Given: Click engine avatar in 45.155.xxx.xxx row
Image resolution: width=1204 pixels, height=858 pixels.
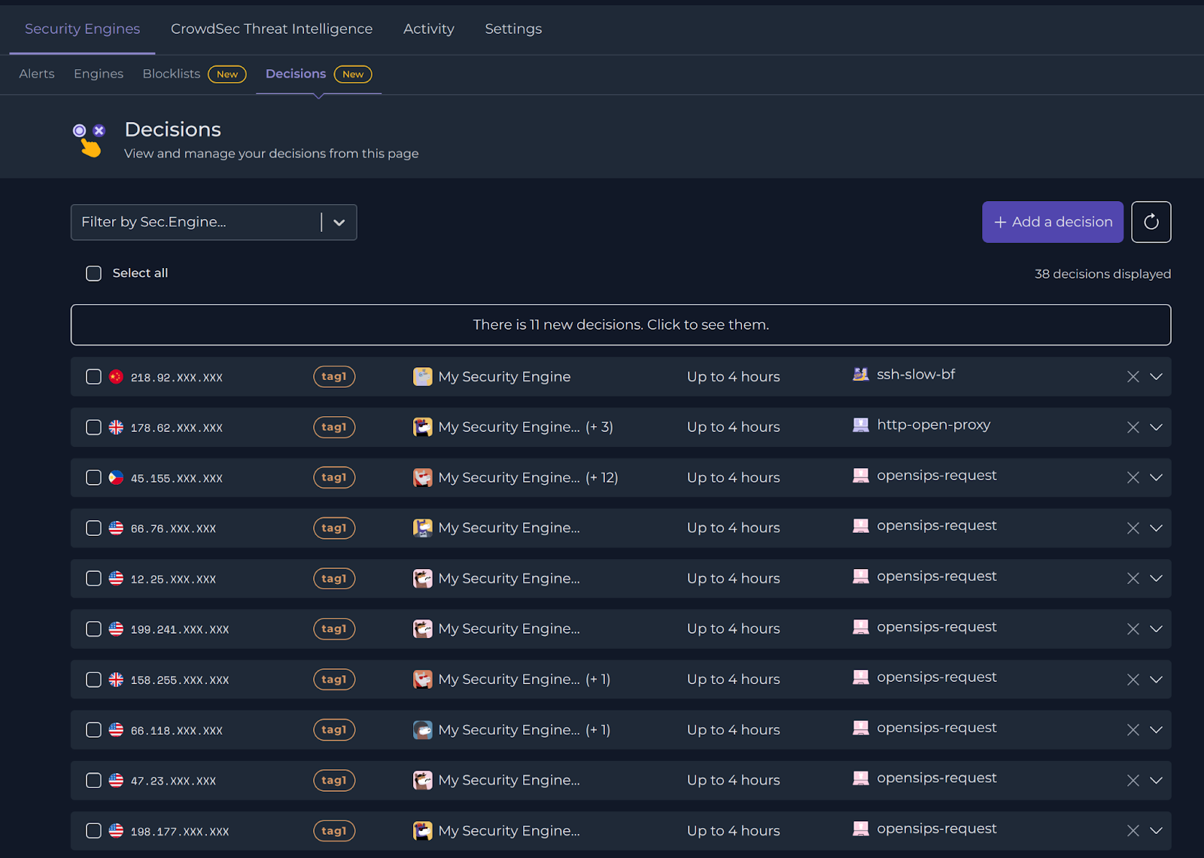Looking at the screenshot, I should (x=423, y=477).
